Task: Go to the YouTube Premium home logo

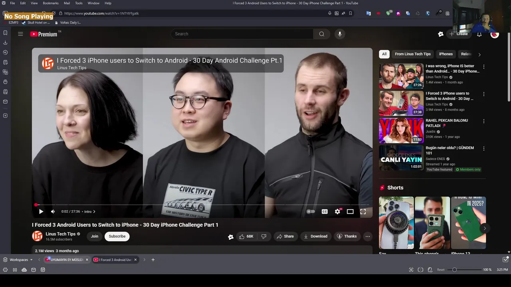Action: [x=44, y=34]
